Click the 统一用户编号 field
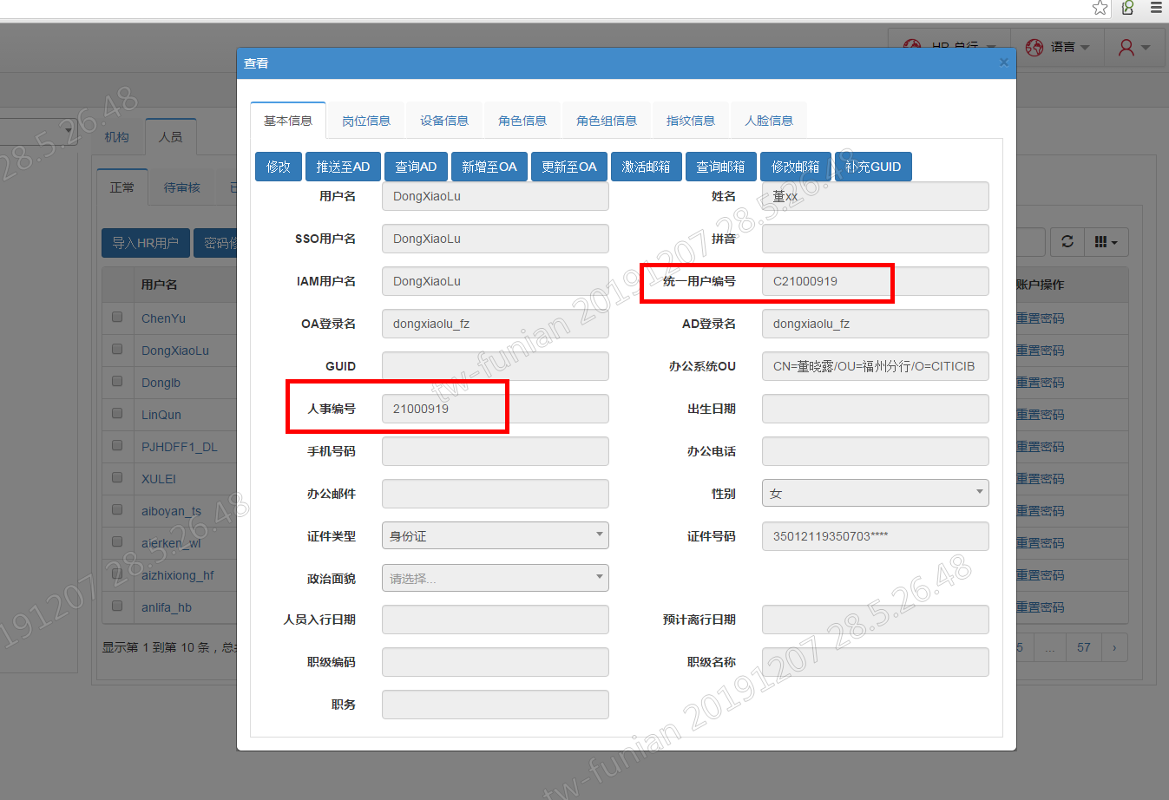1169x800 pixels. click(x=875, y=281)
